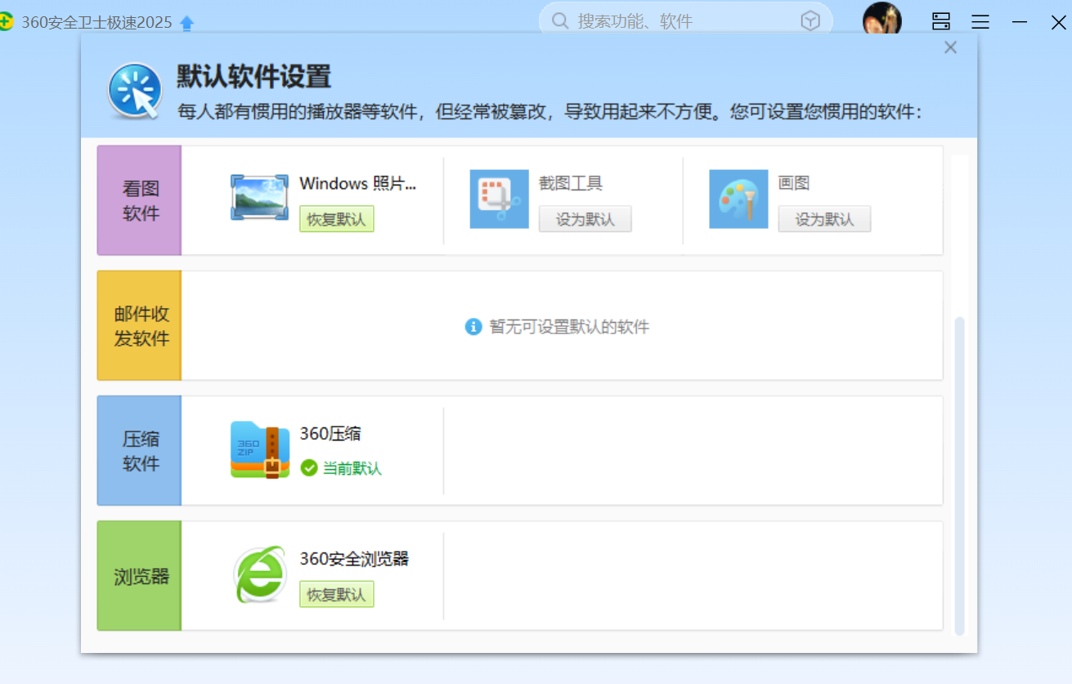Image resolution: width=1072 pixels, height=684 pixels.
Task: Click the Windows 照片... name text
Action: click(358, 183)
